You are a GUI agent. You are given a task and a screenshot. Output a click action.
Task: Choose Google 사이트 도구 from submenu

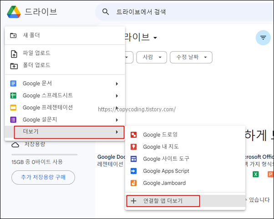[185, 159]
